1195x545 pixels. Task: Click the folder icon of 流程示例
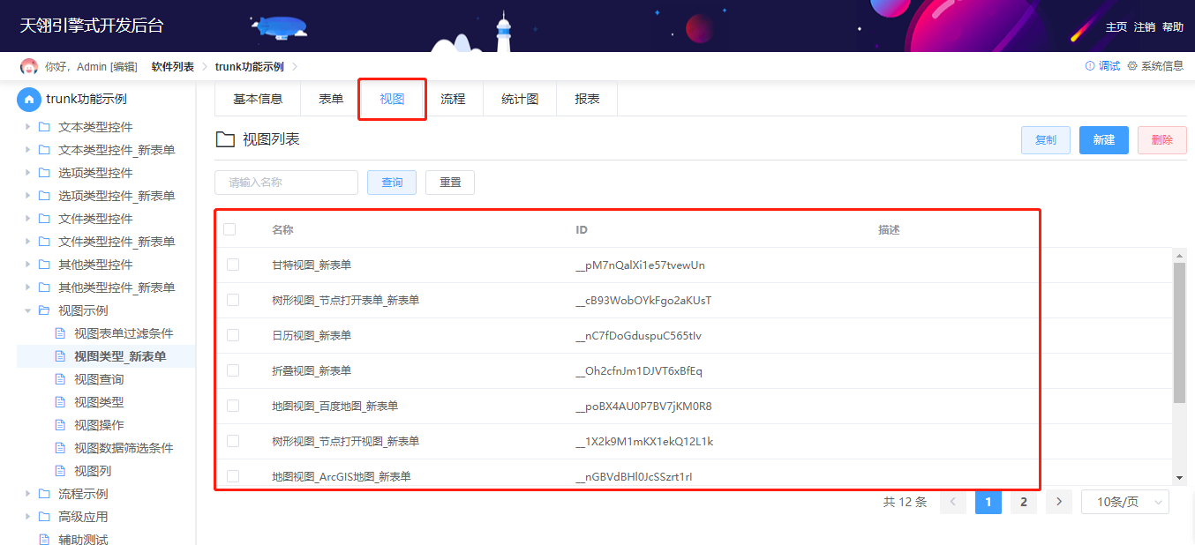pyautogui.click(x=44, y=494)
